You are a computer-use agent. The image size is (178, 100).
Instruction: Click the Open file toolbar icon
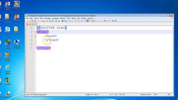click(29, 21)
